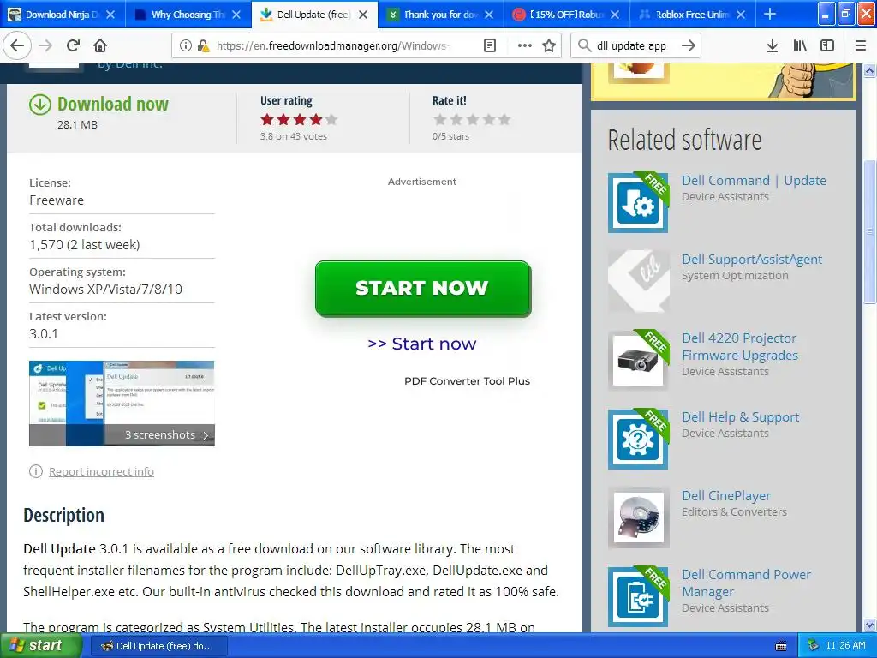Toggle the sidebar toolbar icon
The image size is (877, 658).
tap(827, 46)
